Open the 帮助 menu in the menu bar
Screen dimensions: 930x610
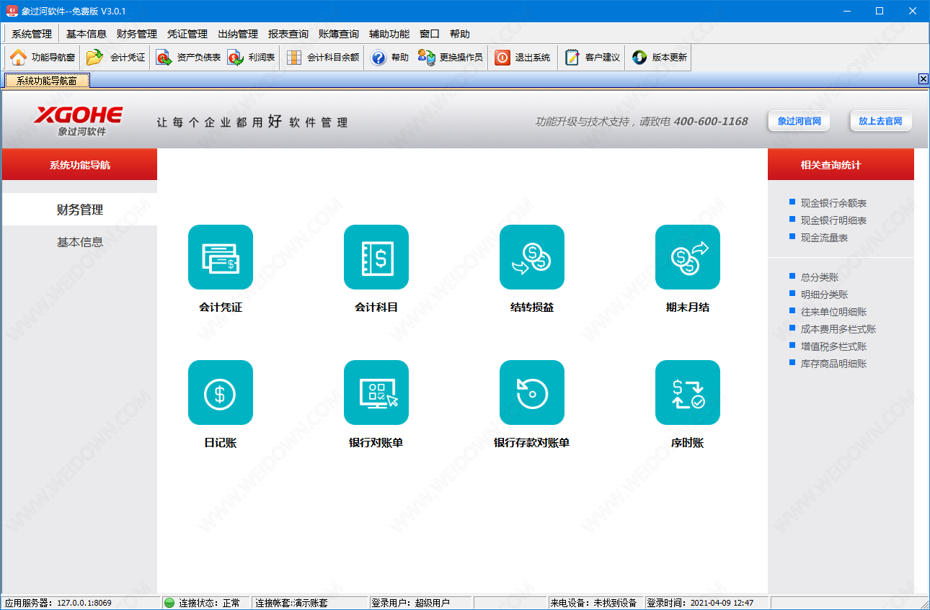pyautogui.click(x=460, y=34)
